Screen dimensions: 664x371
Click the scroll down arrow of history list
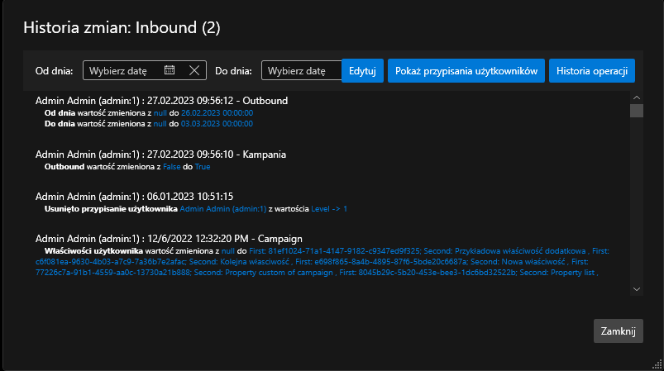point(636,288)
